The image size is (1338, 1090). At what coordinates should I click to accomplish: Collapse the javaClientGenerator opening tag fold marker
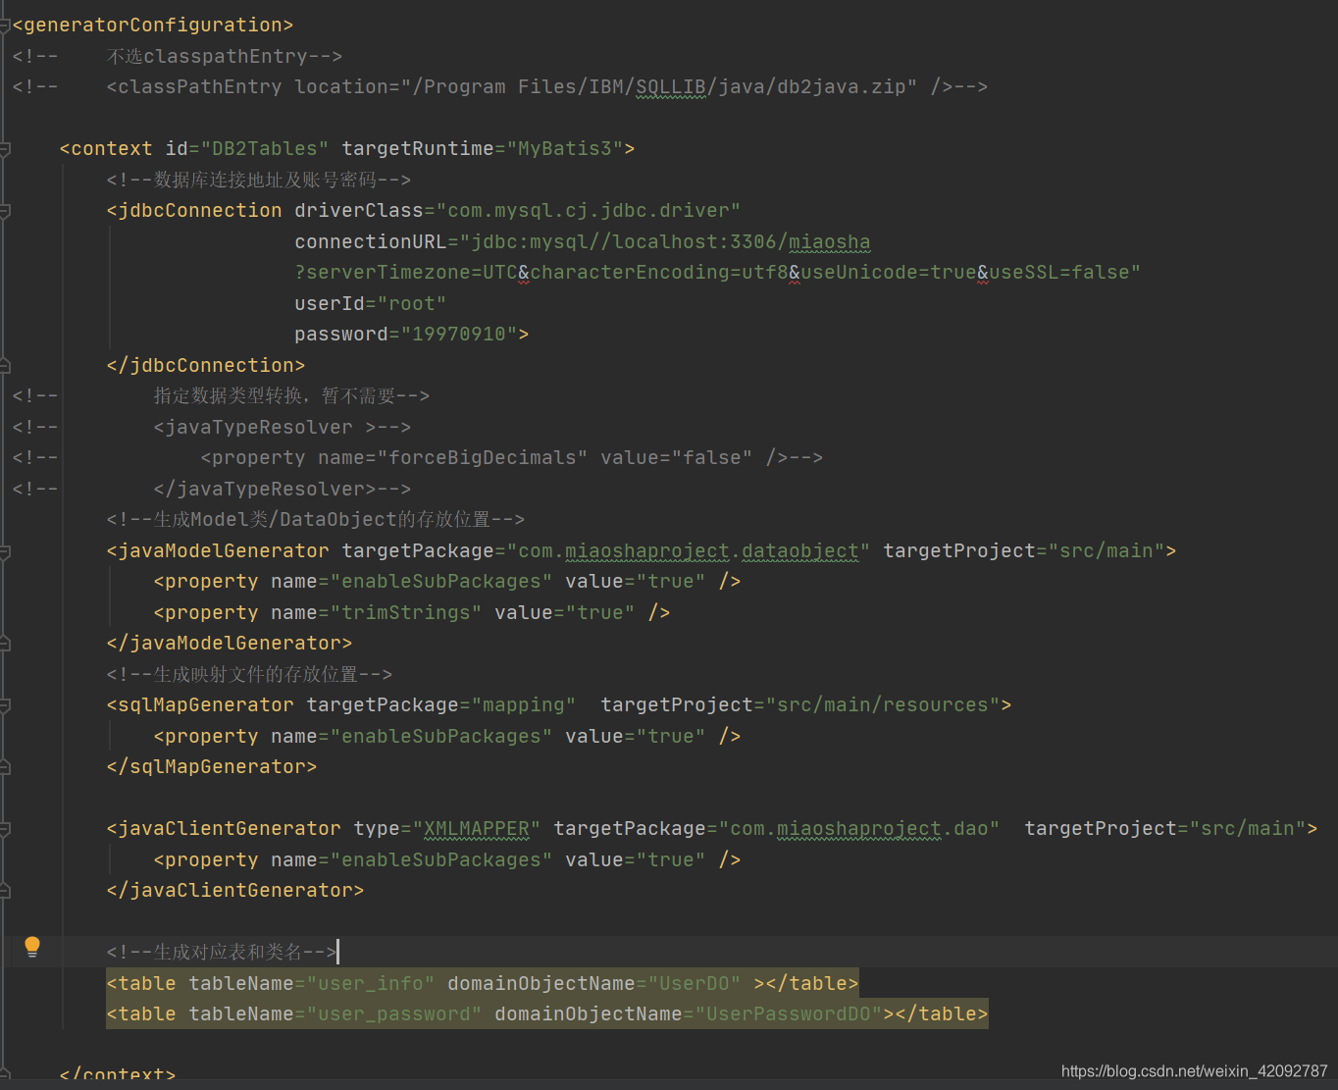point(5,829)
